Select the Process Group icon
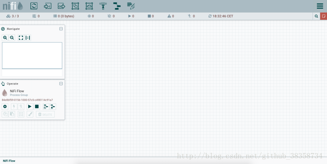 [75, 6]
